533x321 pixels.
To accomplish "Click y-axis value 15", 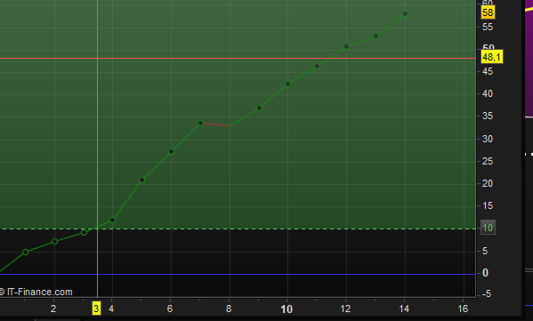I will coord(488,205).
